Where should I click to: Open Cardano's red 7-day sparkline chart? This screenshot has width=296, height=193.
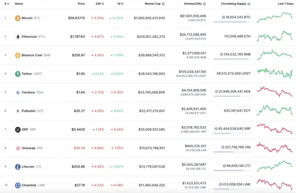(274, 91)
